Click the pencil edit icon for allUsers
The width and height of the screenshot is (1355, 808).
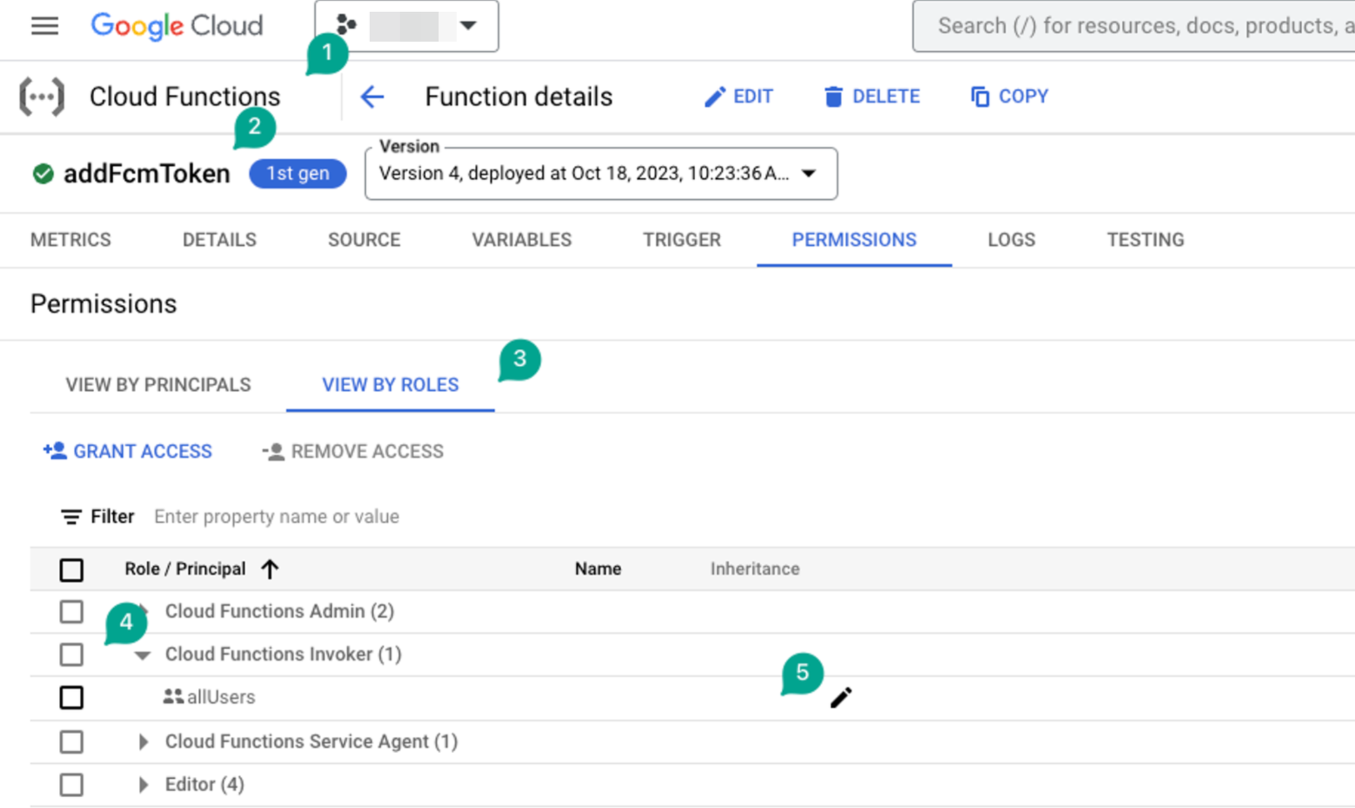[841, 698]
